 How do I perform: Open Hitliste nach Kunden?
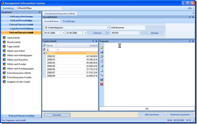click(x=17, y=64)
